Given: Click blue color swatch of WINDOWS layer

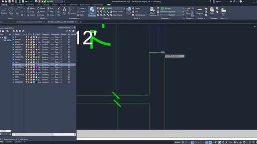Looking at the screenshot, I should click(x=37, y=82).
